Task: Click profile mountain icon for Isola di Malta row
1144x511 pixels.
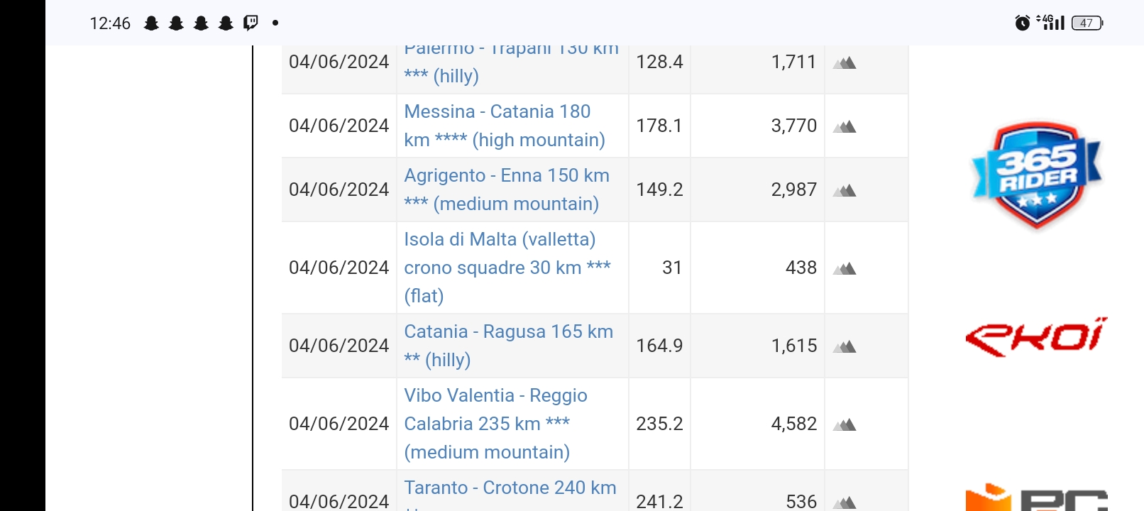Action: (x=845, y=268)
